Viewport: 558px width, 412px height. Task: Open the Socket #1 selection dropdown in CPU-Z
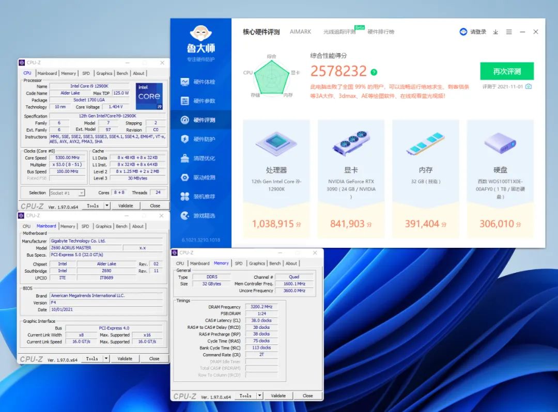pos(67,193)
